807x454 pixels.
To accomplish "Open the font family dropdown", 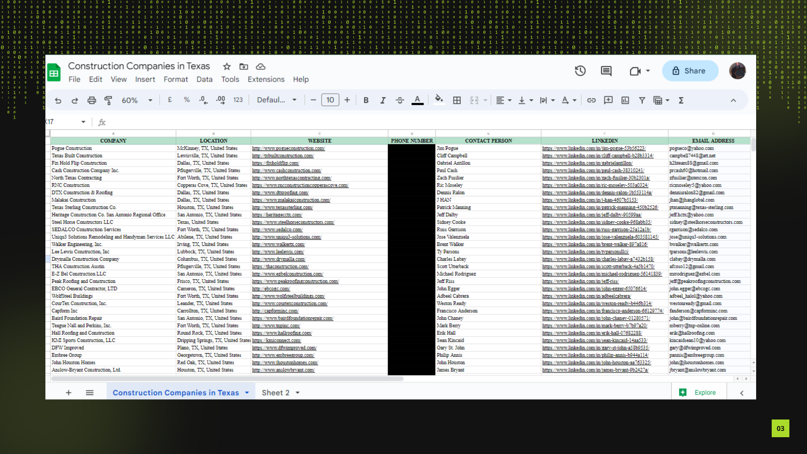I will [x=277, y=100].
